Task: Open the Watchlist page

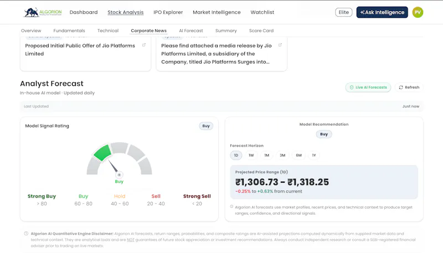Action: pos(262,12)
